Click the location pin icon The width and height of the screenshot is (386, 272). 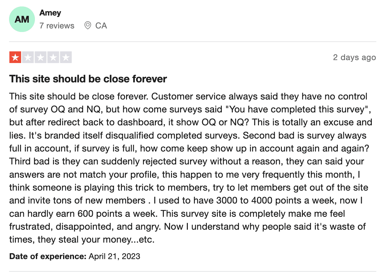click(88, 25)
